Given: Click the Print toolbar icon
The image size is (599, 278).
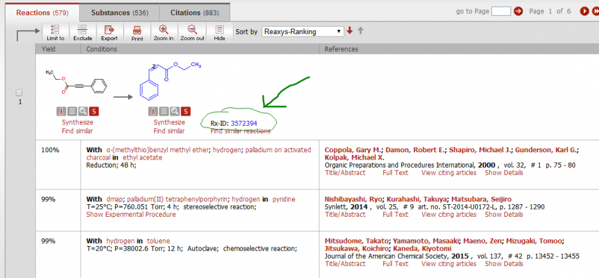Looking at the screenshot, I should [x=136, y=32].
